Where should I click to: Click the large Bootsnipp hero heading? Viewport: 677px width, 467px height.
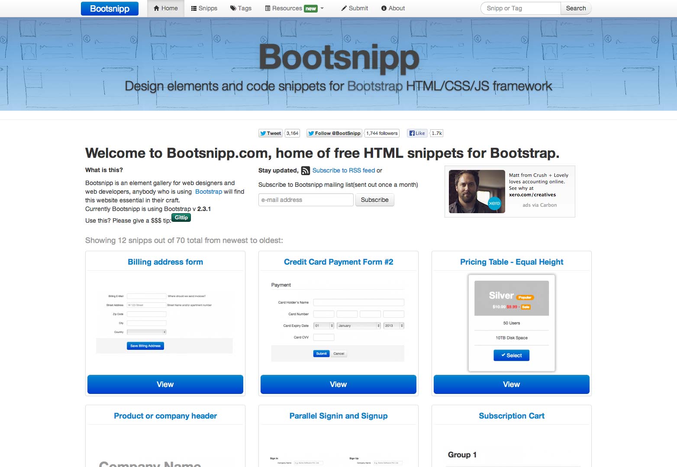click(339, 58)
